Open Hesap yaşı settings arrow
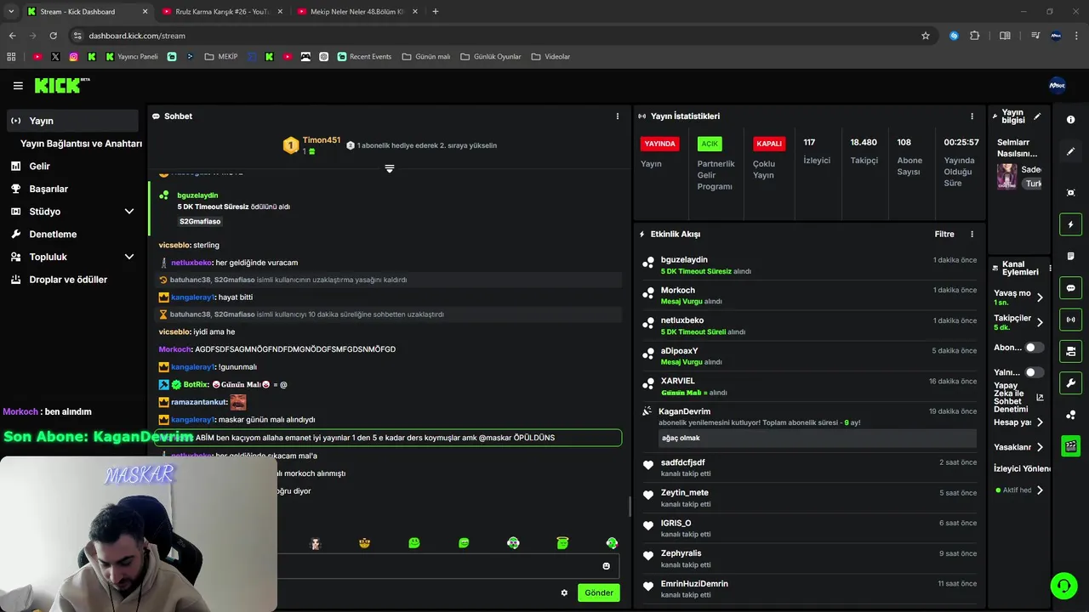The image size is (1089, 612). pyautogui.click(x=1040, y=422)
